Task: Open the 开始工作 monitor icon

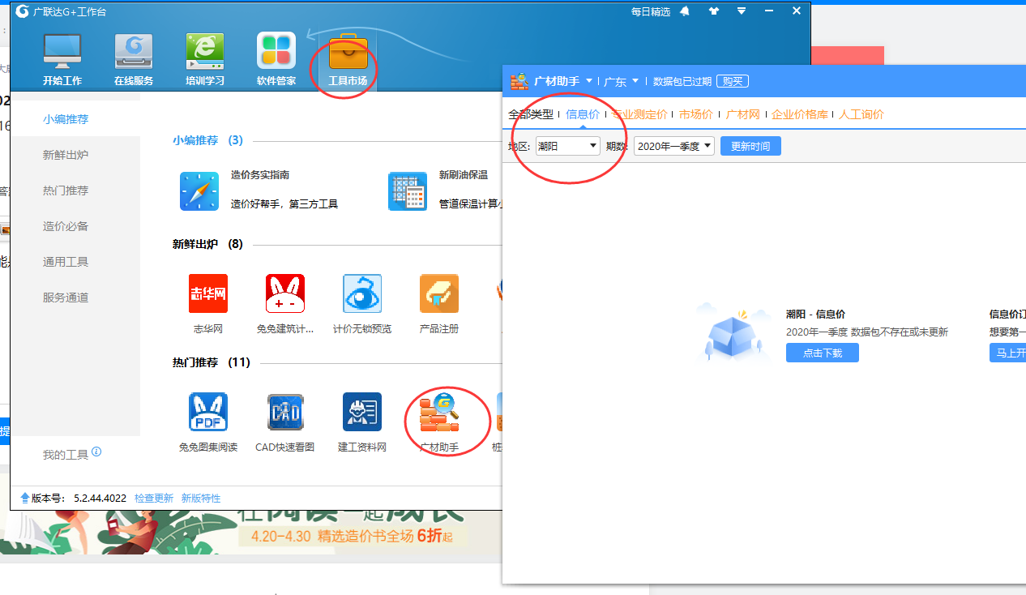Action: (x=62, y=52)
